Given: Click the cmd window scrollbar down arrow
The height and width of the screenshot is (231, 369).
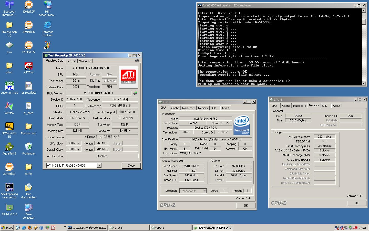Looking at the screenshot, I should coord(364,83).
